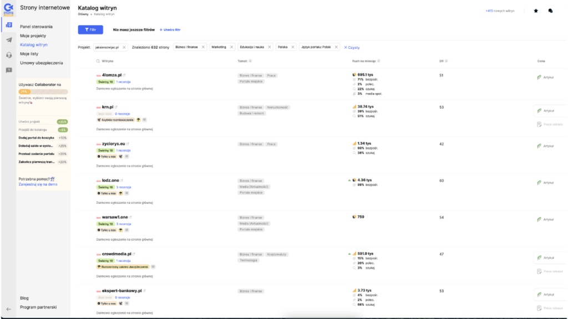Open Program partnerski menu item

[38, 307]
